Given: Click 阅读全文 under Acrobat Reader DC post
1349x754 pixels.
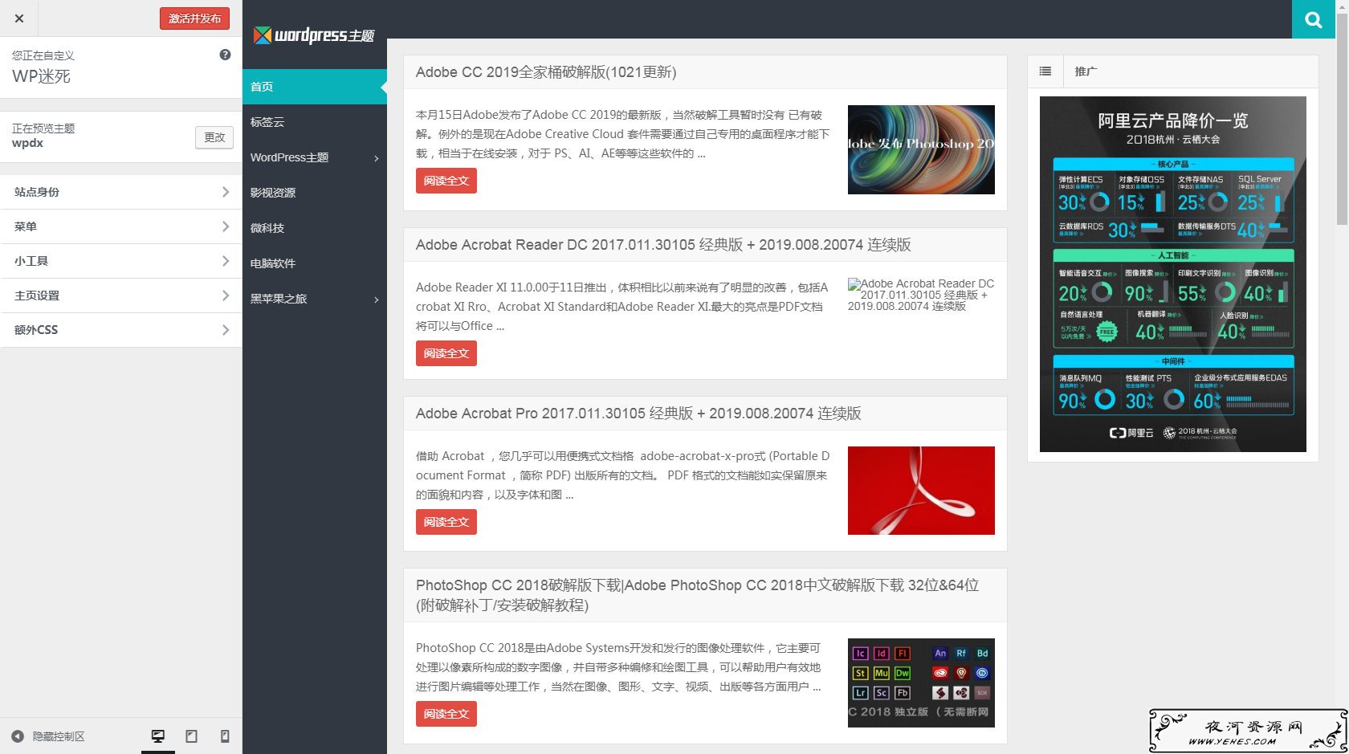Looking at the screenshot, I should pyautogui.click(x=446, y=353).
